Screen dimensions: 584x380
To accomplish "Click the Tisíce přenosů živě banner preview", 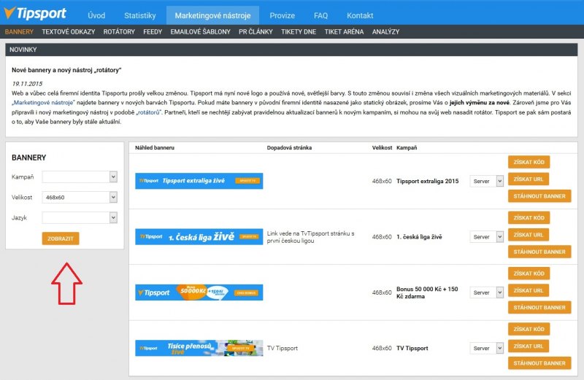I will click(x=199, y=348).
